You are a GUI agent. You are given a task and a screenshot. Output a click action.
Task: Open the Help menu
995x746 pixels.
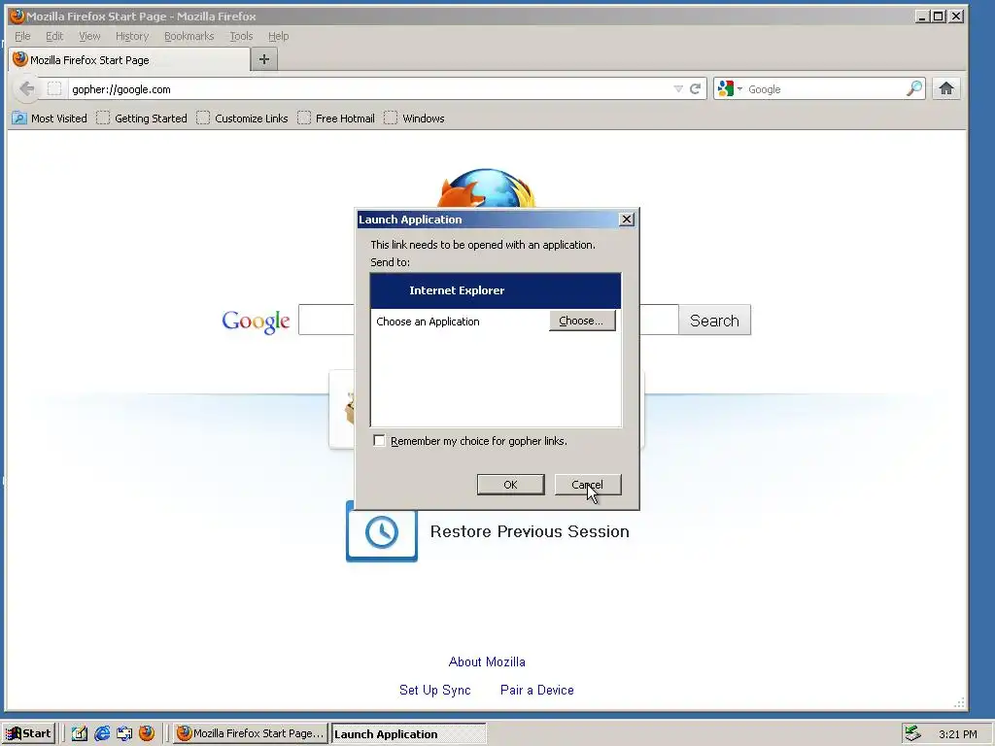(x=278, y=36)
